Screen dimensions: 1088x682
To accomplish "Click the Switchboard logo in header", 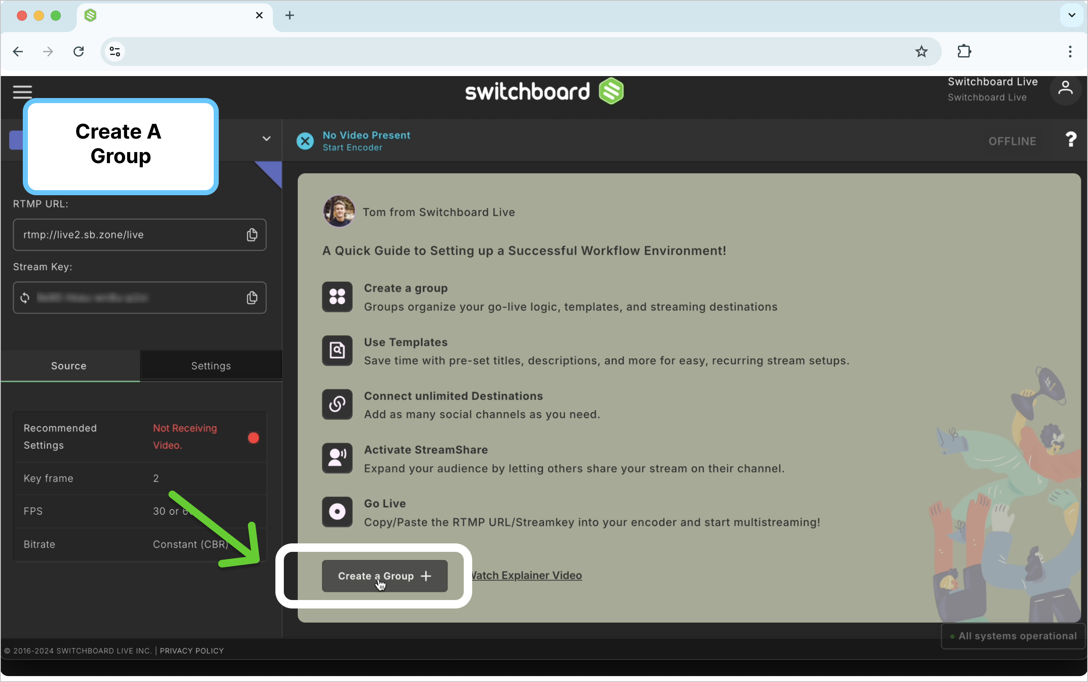I will tap(544, 91).
